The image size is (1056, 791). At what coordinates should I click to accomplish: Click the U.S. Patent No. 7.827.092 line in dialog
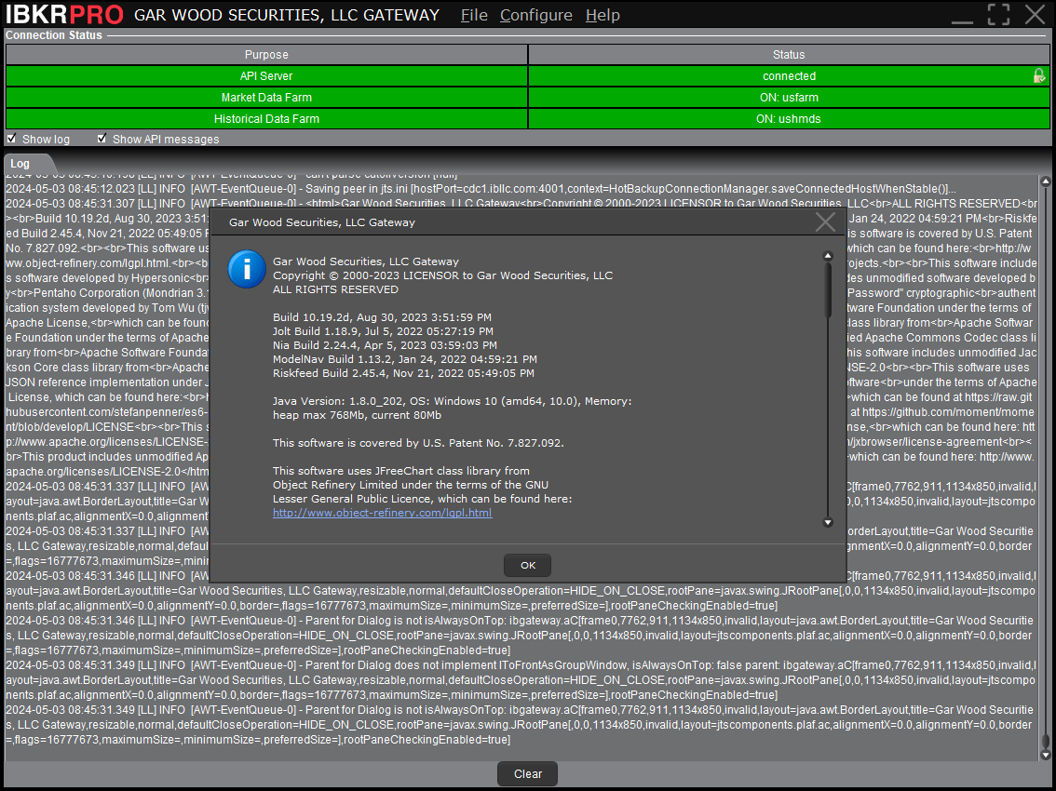(418, 443)
